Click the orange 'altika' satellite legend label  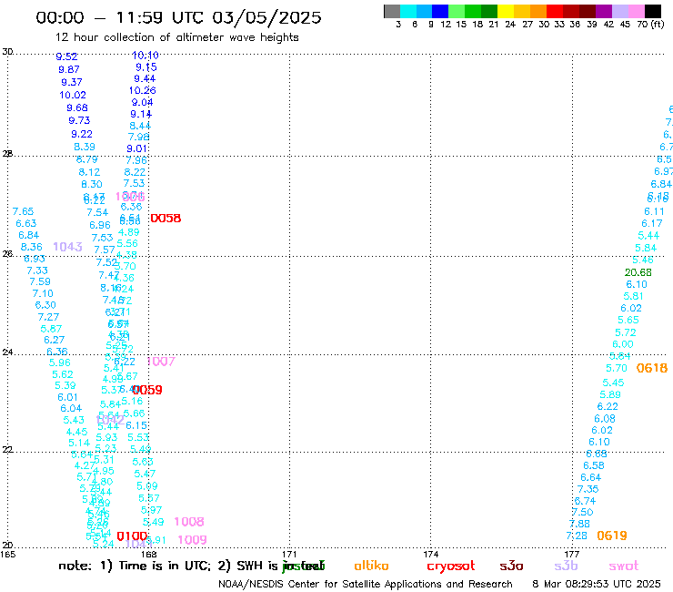tap(371, 566)
